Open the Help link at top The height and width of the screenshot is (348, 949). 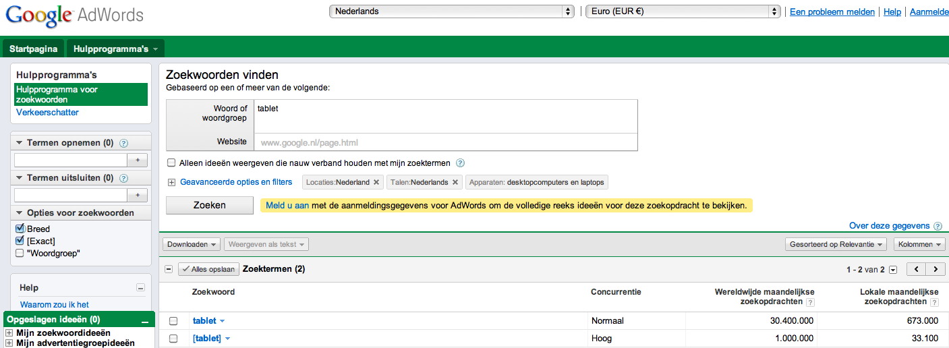[x=892, y=11]
